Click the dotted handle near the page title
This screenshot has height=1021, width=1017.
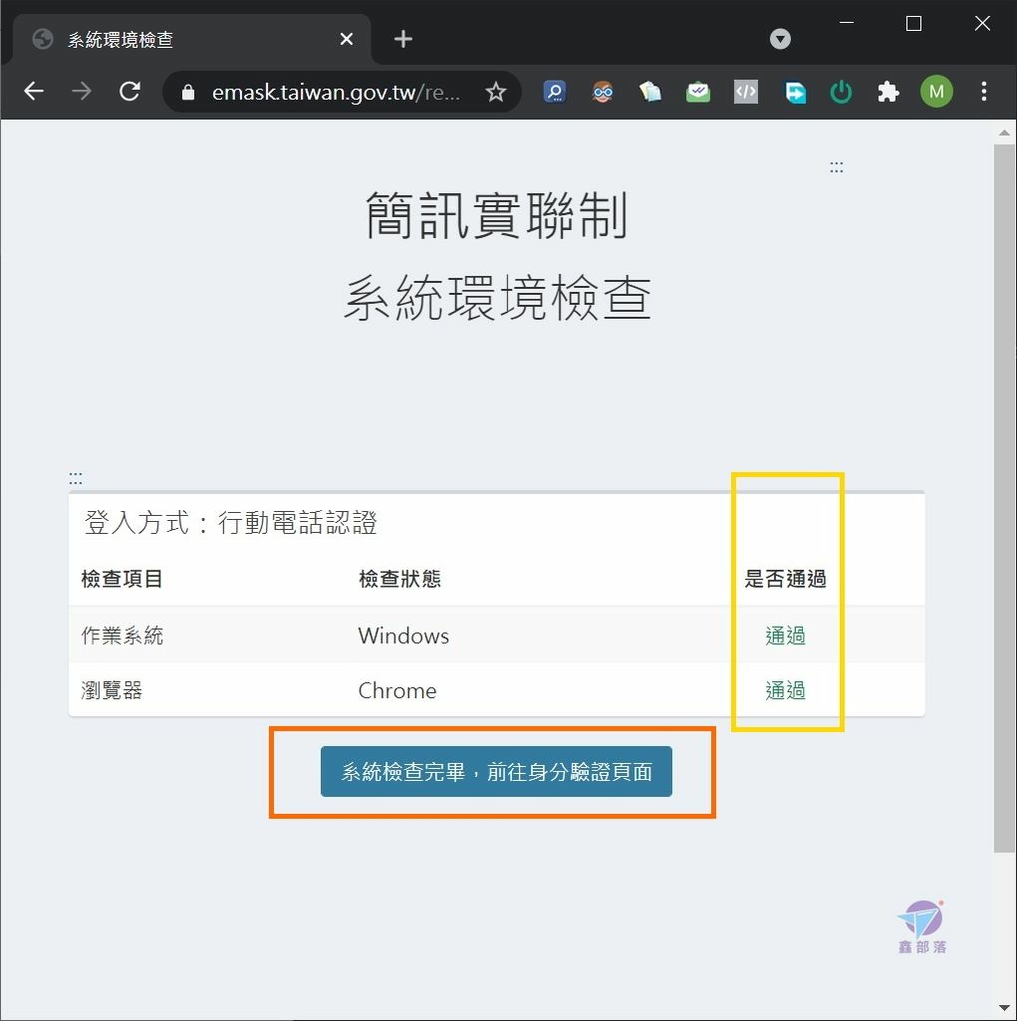(836, 168)
